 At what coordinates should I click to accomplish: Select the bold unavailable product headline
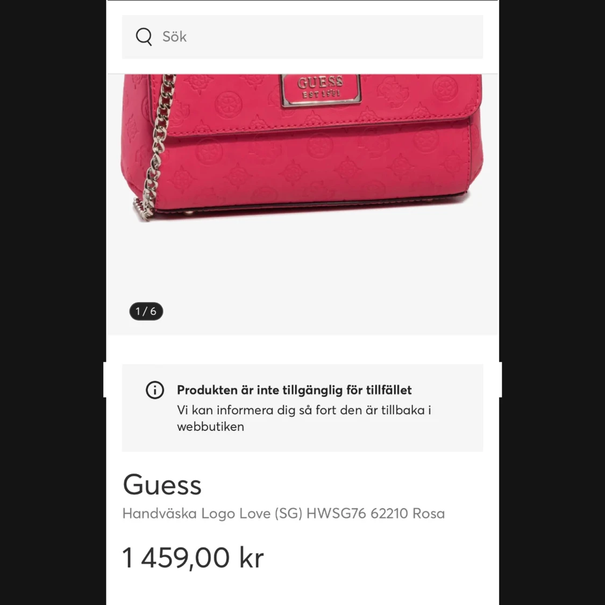(x=294, y=390)
